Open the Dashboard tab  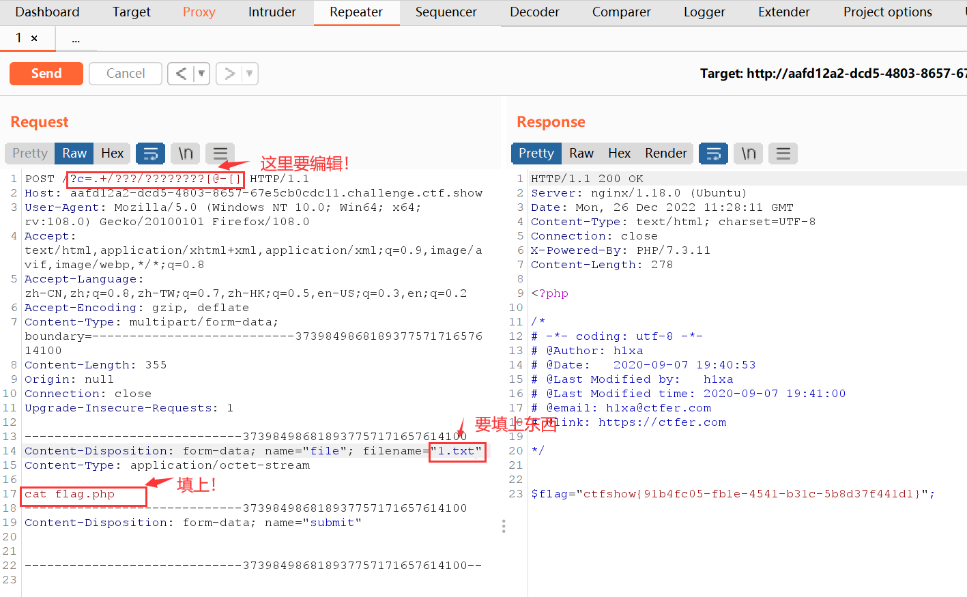(x=47, y=12)
